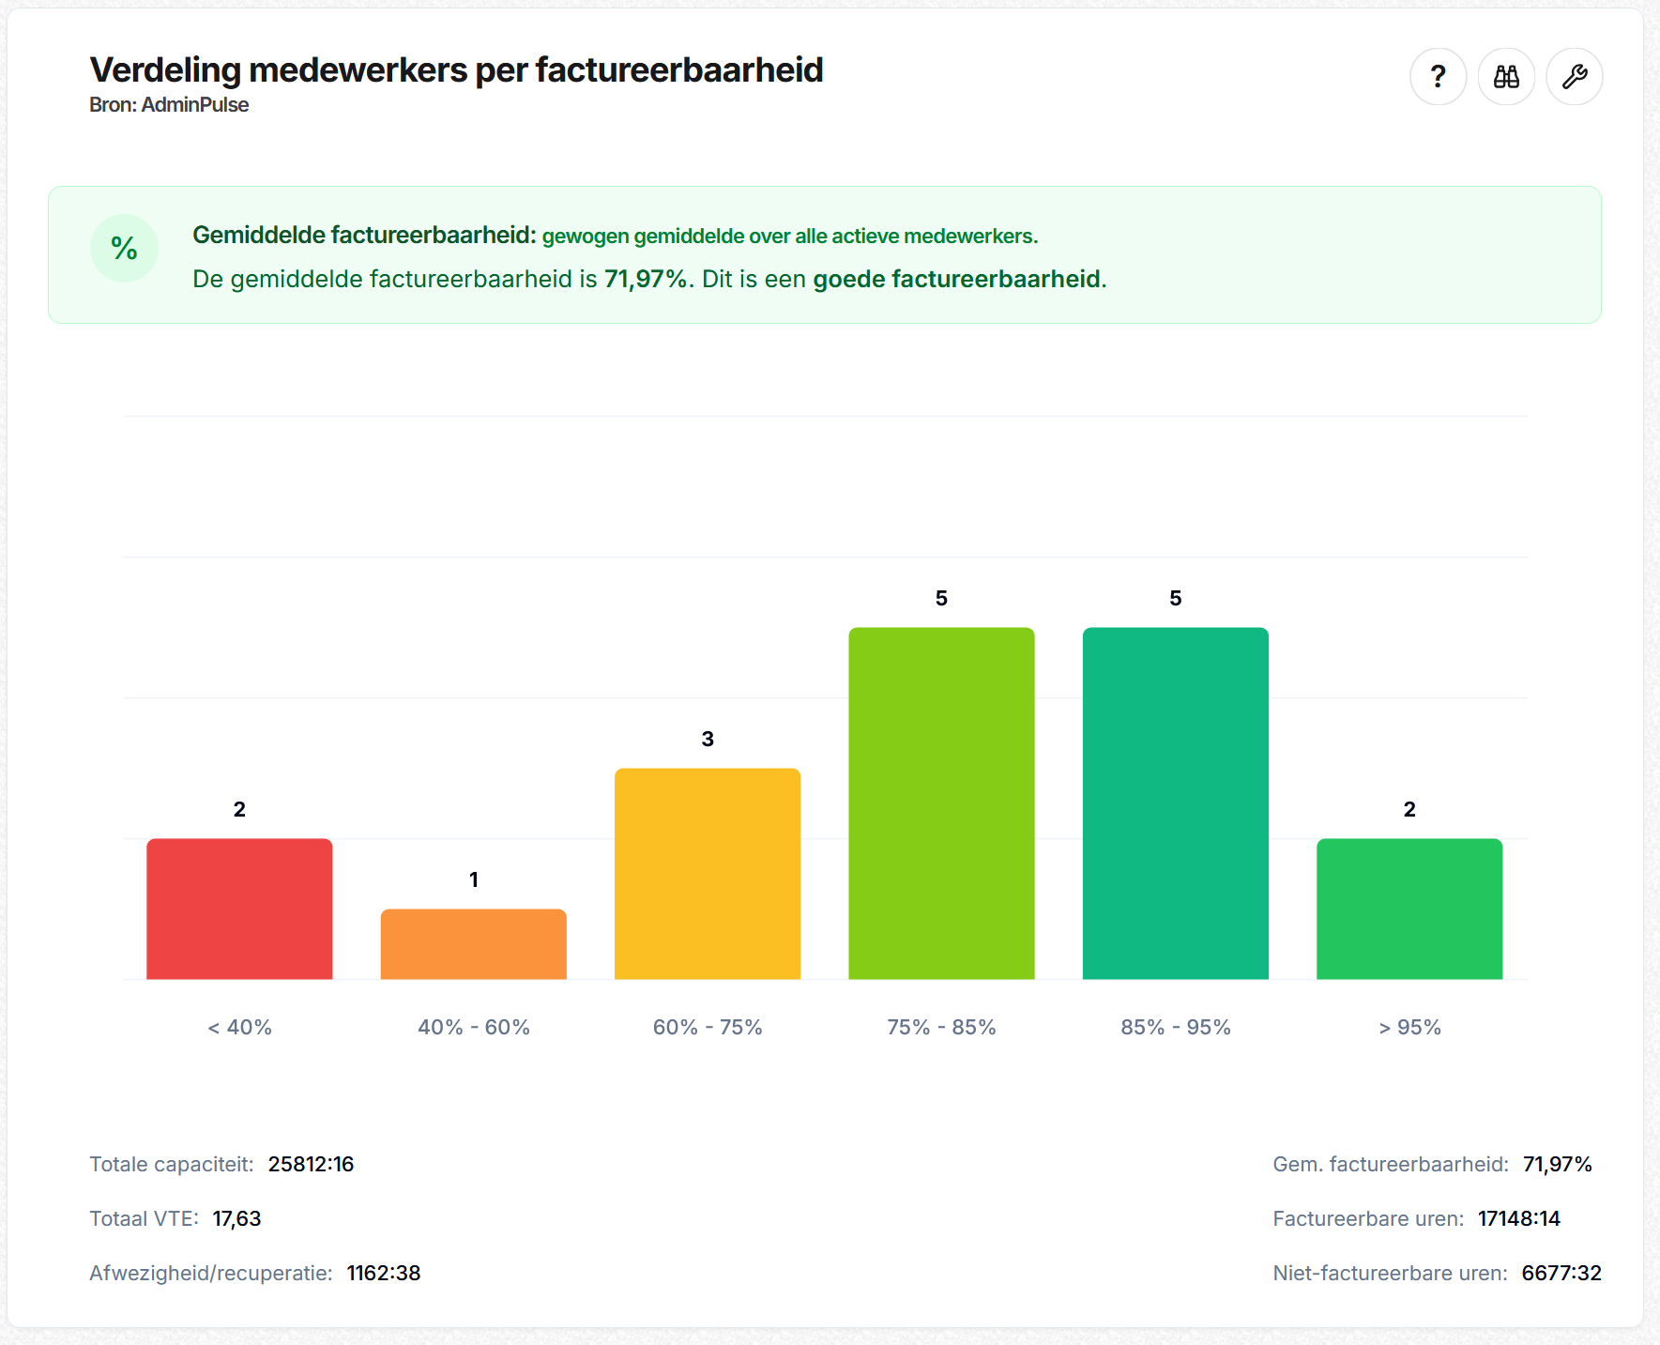This screenshot has height=1345, width=1660.
Task: Click the yellow 60% - 75% bar
Action: point(708,873)
